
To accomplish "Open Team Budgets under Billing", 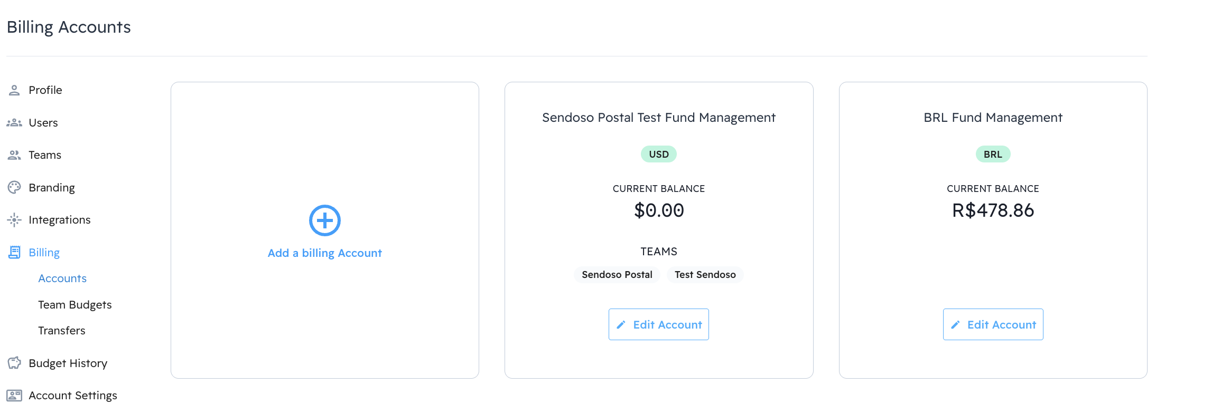I will 75,305.
